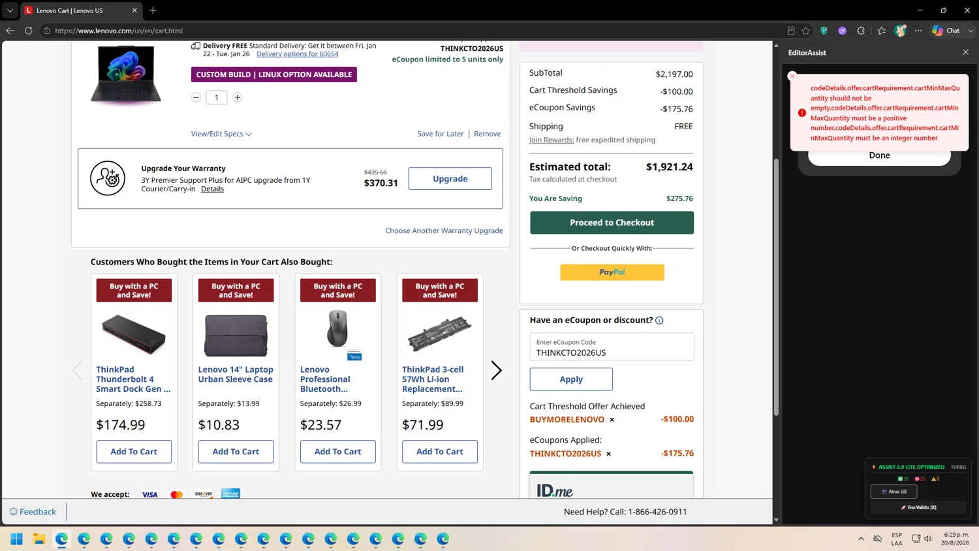Click the eCoupon info circle icon
The width and height of the screenshot is (979, 551).
point(659,321)
